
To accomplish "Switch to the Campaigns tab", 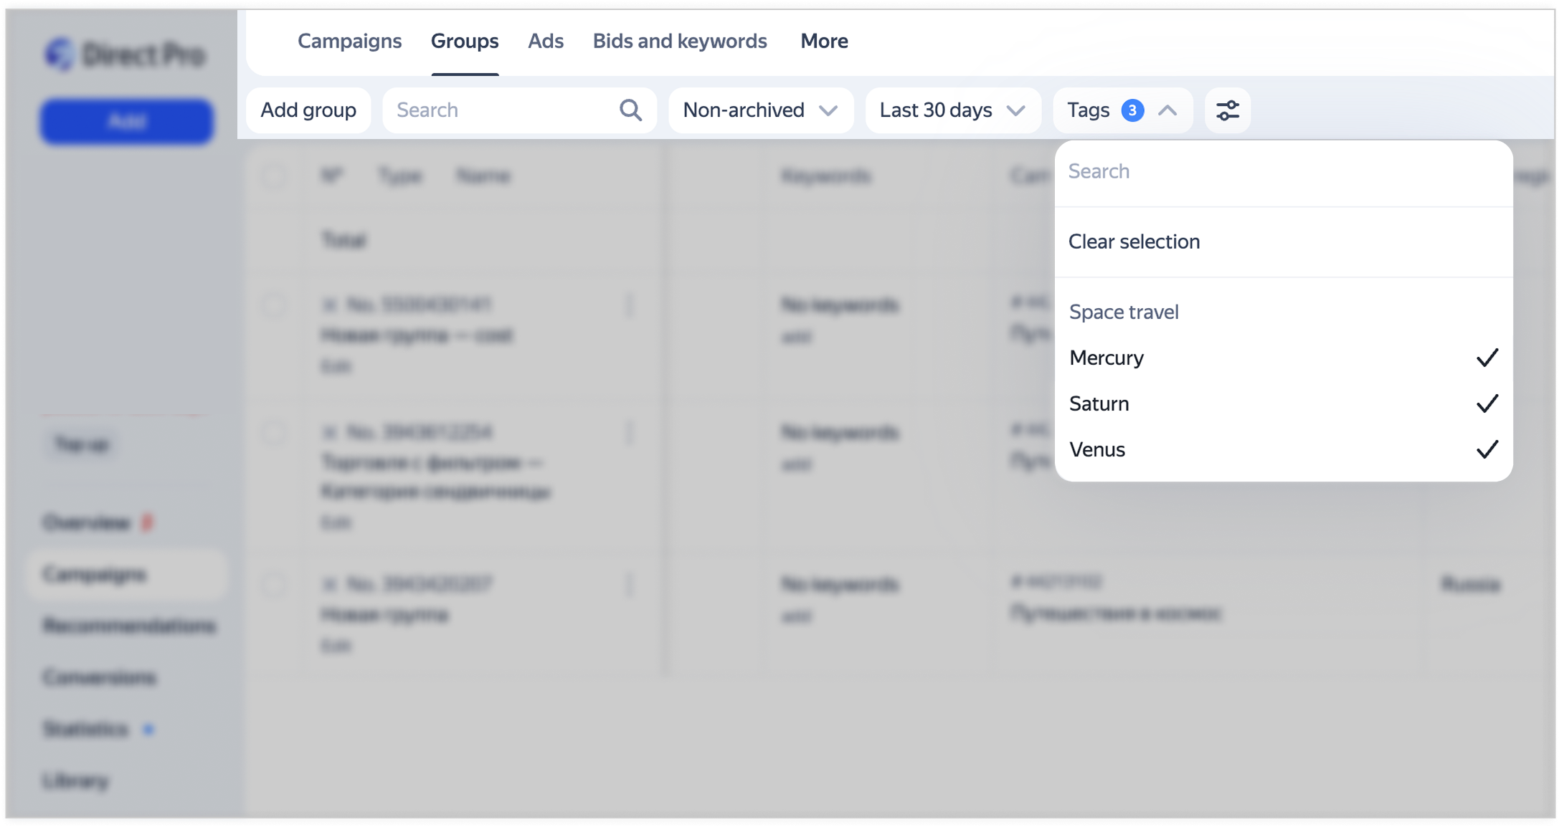I will click(x=349, y=41).
